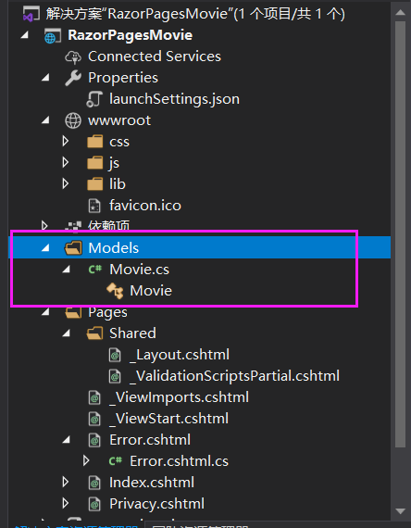Viewport: 411px width, 528px height.
Task: Click the launchSettings.json file icon
Action: click(93, 99)
